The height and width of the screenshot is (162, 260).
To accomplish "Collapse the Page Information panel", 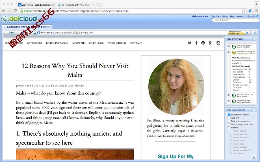I will pos(254,39).
